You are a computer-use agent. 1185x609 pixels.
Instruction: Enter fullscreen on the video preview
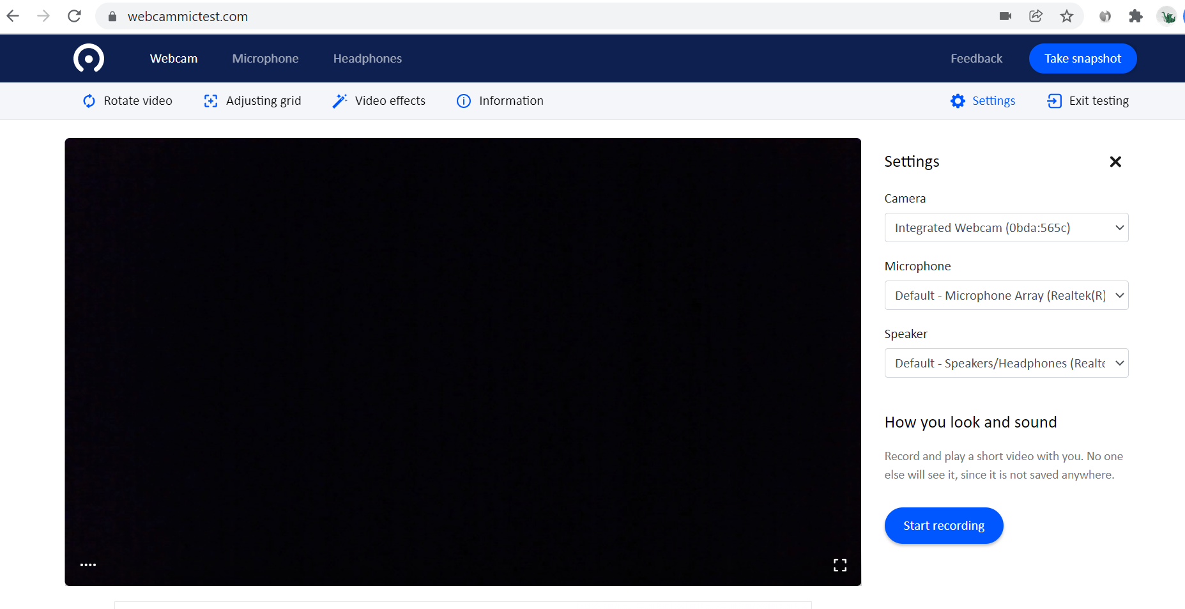click(x=840, y=565)
